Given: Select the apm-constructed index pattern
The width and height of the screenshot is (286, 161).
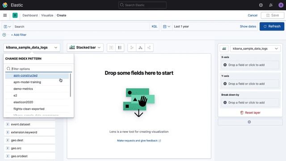Looking at the screenshot, I should point(37,76).
